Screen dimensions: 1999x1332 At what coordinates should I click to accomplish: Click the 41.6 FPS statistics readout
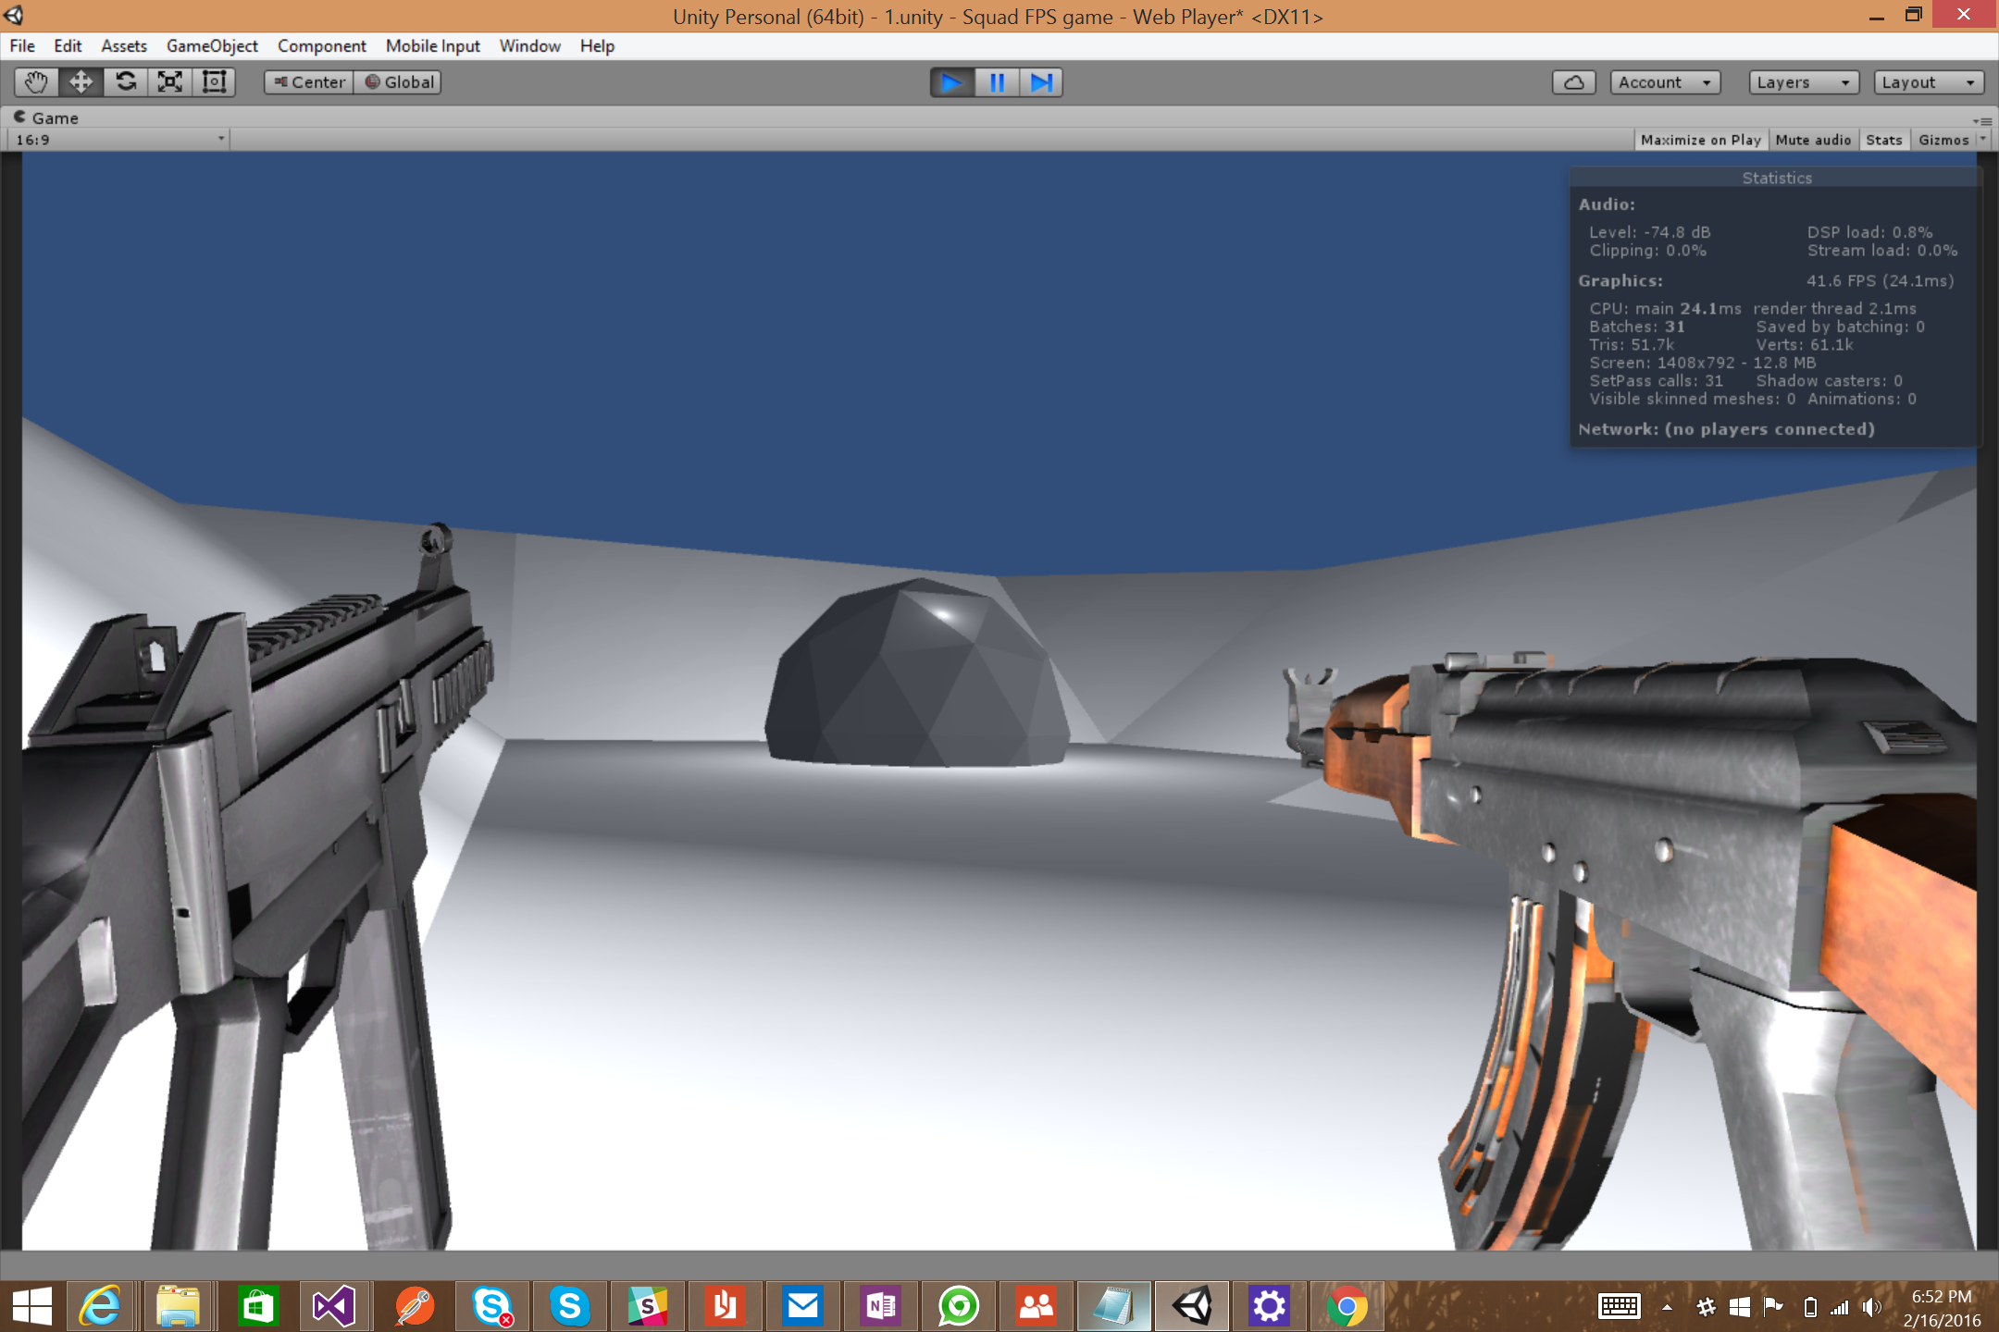coord(1880,280)
